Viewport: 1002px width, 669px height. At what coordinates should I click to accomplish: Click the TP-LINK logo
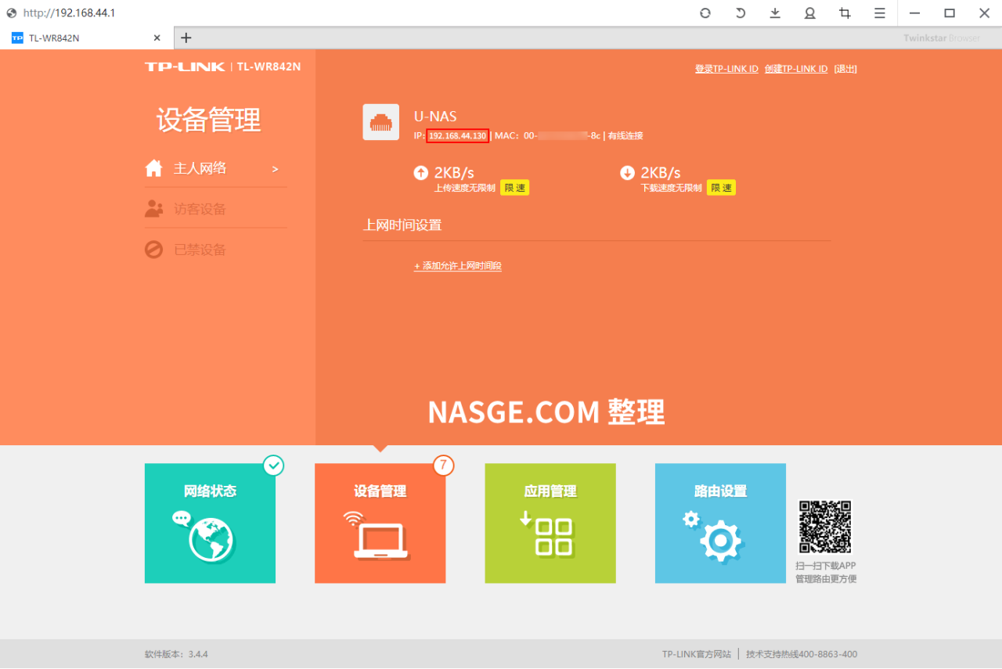click(185, 67)
